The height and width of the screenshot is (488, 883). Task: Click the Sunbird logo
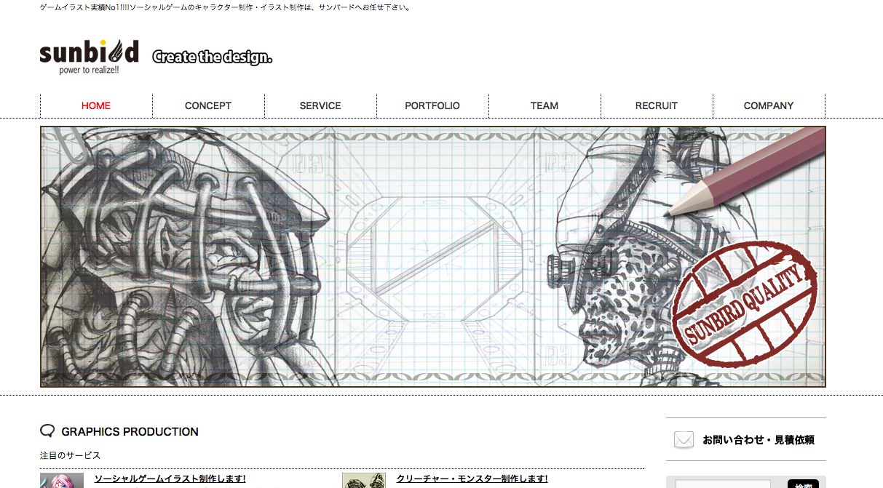[x=89, y=56]
